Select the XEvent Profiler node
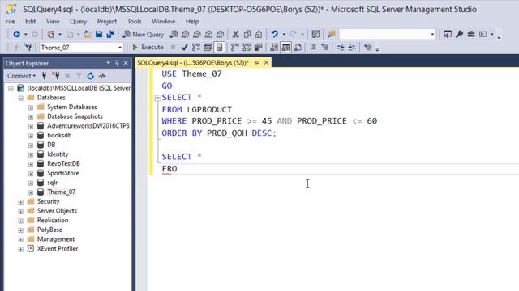 (58, 249)
